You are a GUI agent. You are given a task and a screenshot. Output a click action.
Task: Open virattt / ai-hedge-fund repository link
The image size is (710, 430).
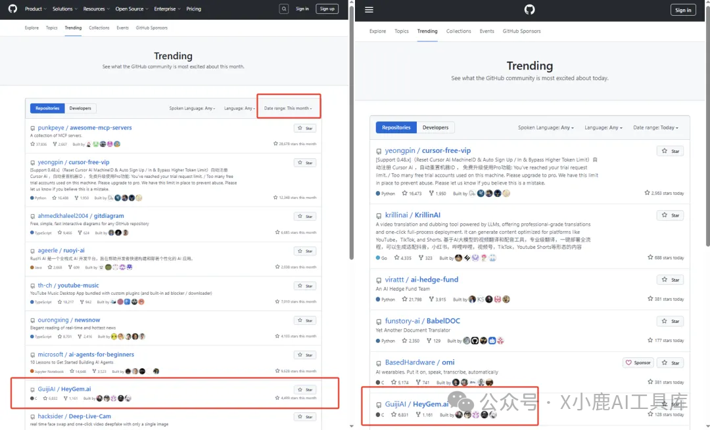click(x=421, y=280)
